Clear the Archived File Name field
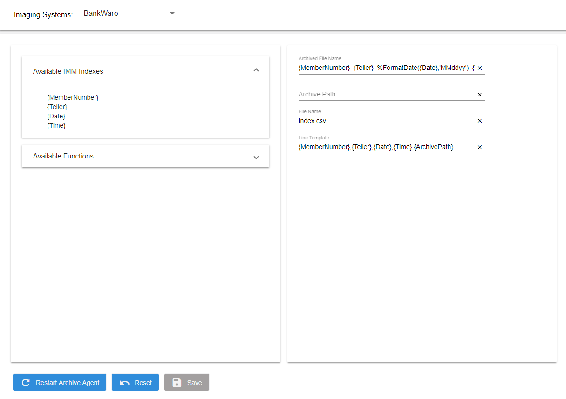Image resolution: width=566 pixels, height=399 pixels. tap(480, 68)
